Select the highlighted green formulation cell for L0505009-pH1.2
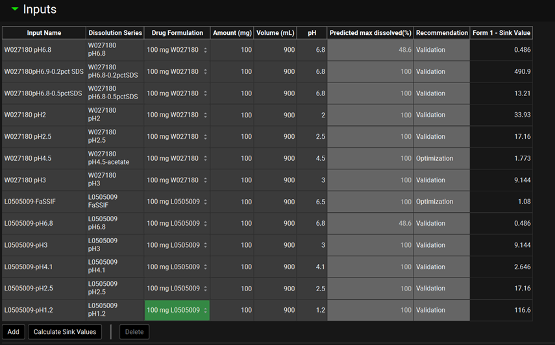555x345 pixels. click(x=177, y=310)
